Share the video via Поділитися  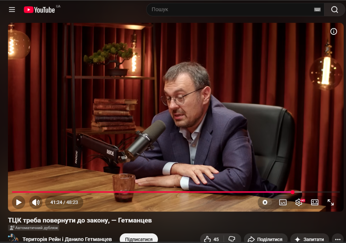pos(265,239)
